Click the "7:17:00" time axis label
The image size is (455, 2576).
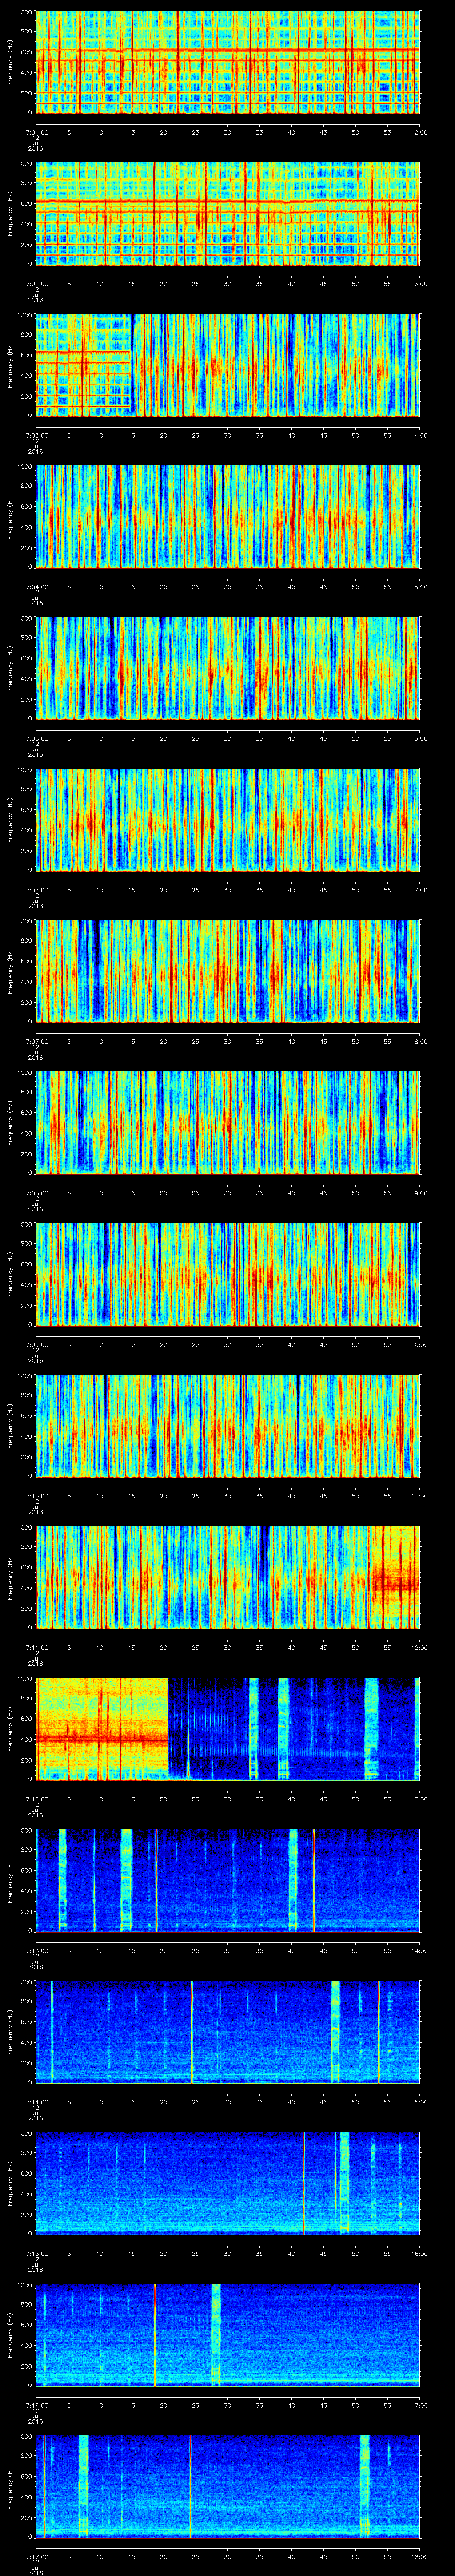pyautogui.click(x=36, y=2556)
